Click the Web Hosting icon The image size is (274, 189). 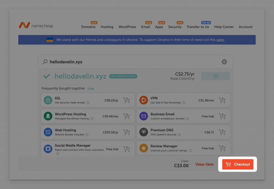[48, 132]
